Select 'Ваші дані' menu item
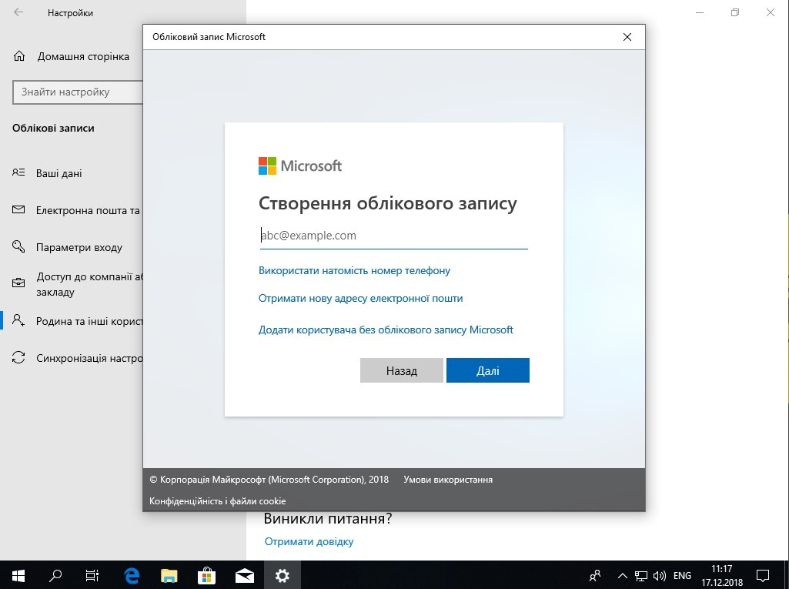 tap(59, 173)
